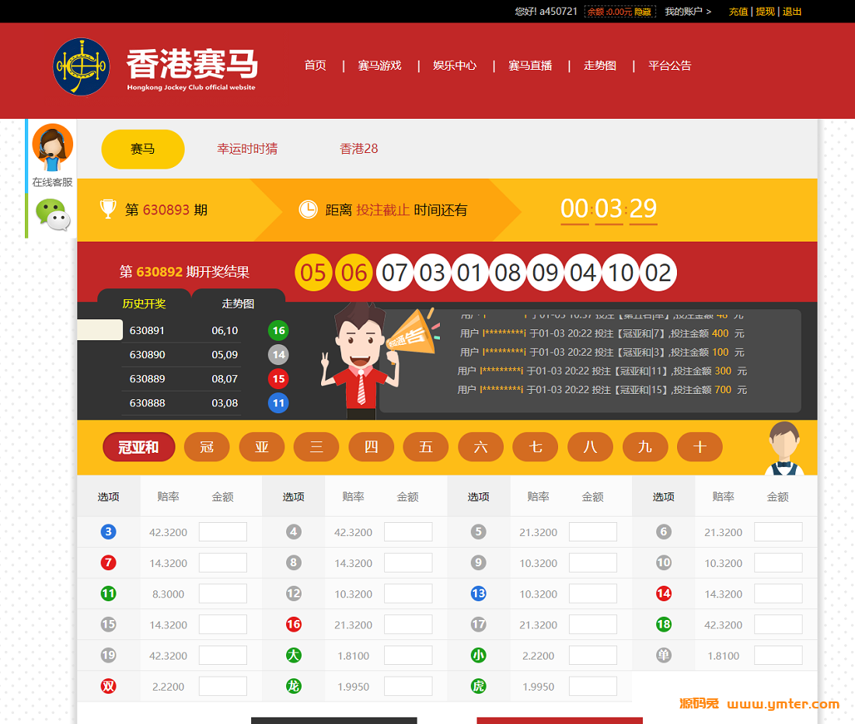Image resolution: width=855 pixels, height=724 pixels.
Task: Open 走势图 in the main navigation
Action: 600,65
